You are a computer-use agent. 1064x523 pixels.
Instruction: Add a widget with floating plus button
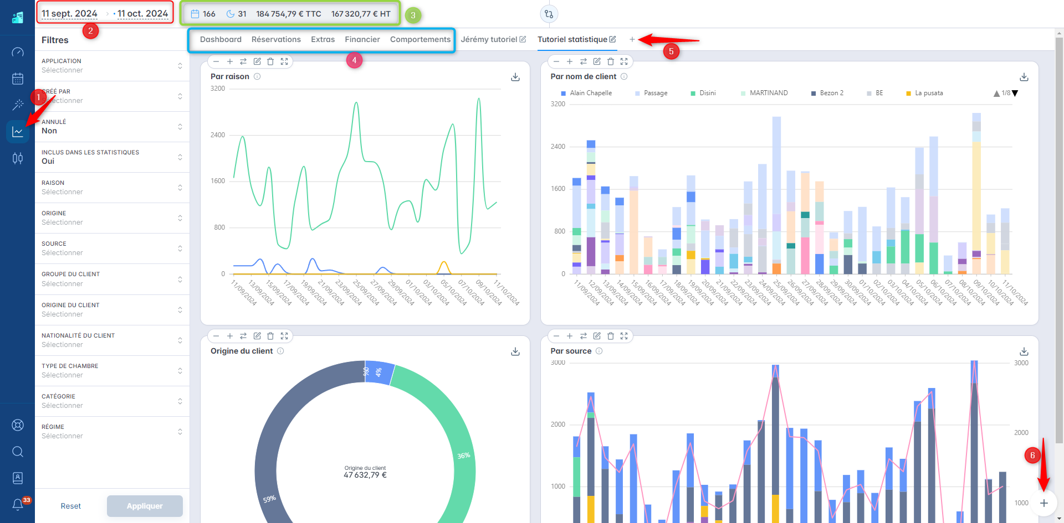pos(1044,503)
